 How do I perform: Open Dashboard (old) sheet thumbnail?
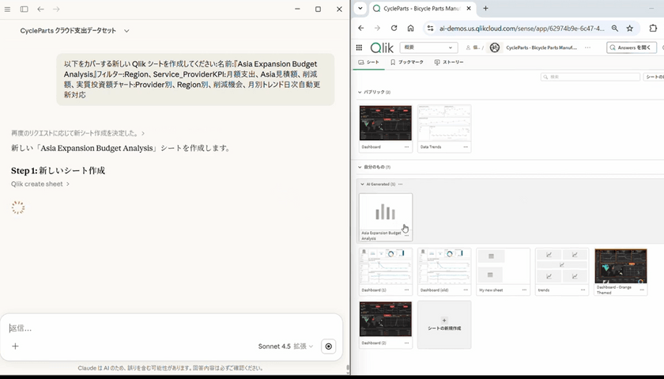[444, 267]
